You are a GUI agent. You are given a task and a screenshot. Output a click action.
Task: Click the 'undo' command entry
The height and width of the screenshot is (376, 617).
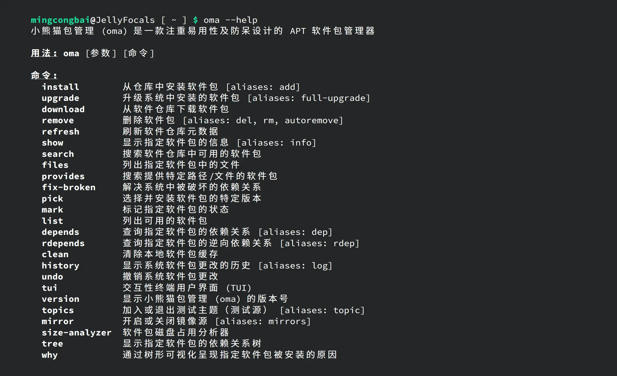pyautogui.click(x=52, y=277)
